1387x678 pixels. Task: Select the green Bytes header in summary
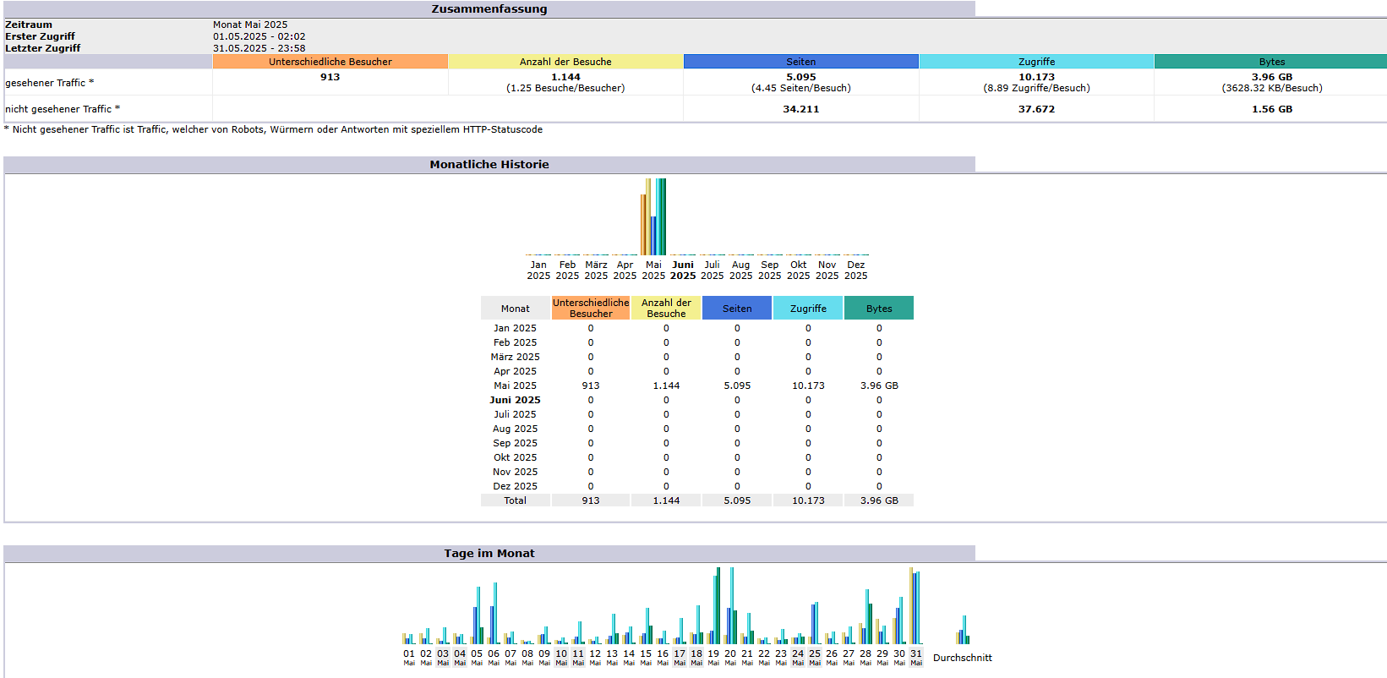pos(1271,62)
